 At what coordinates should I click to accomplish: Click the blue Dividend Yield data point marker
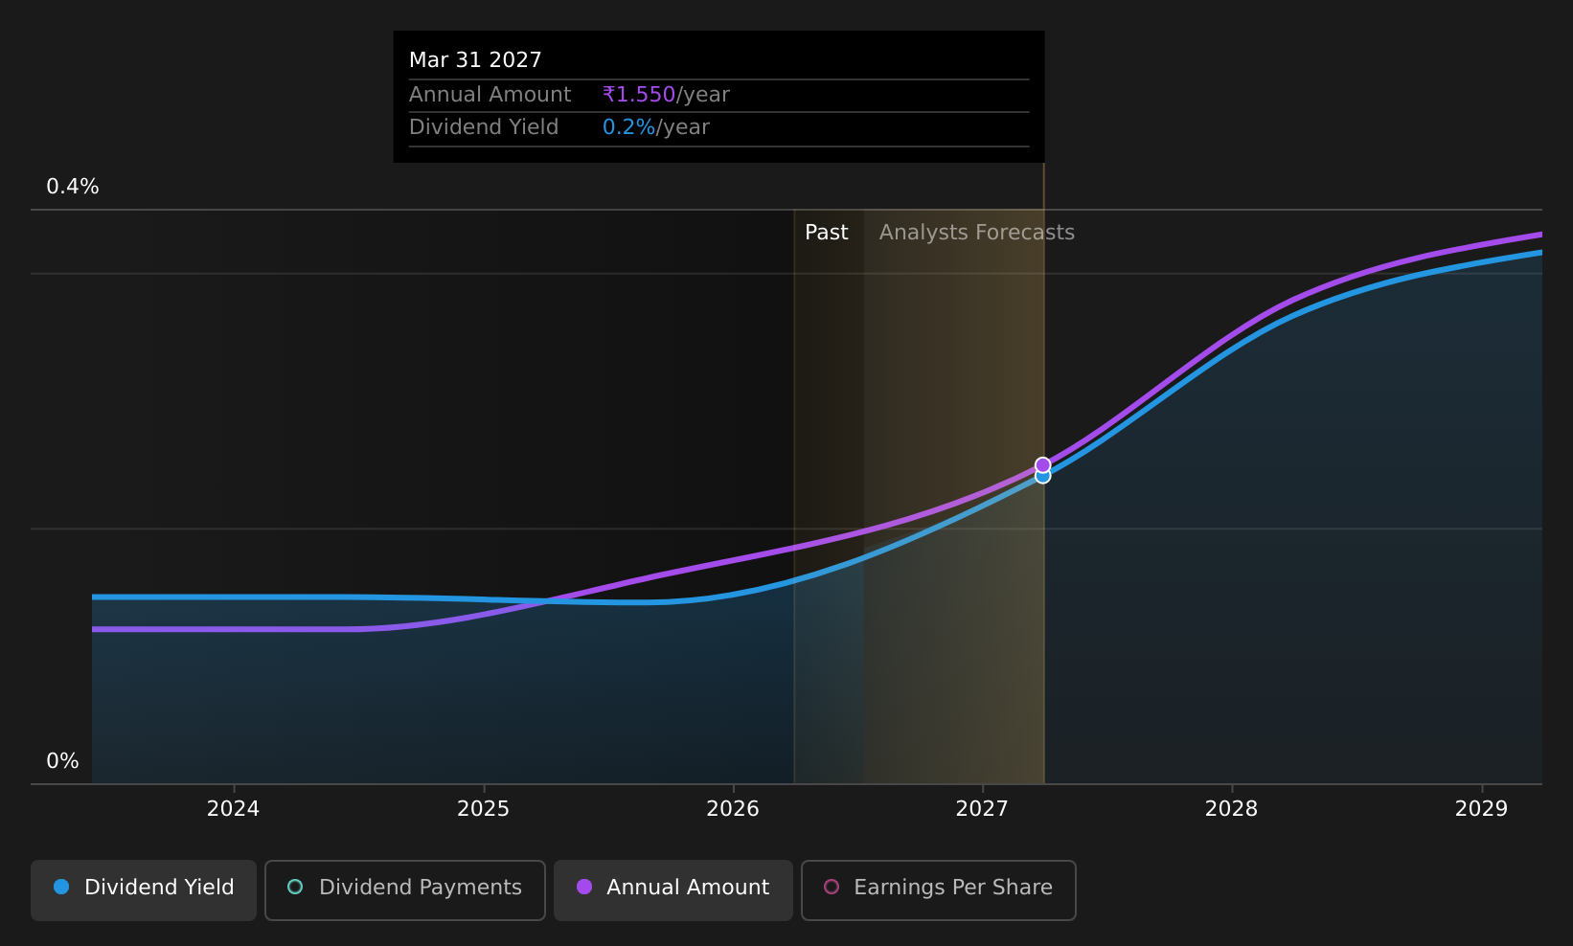[1042, 478]
